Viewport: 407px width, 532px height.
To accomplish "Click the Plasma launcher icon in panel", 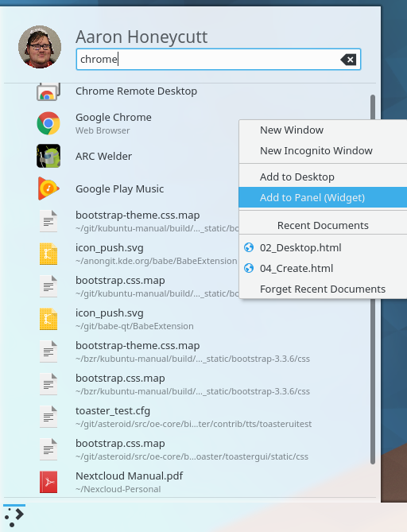I will 14,517.
